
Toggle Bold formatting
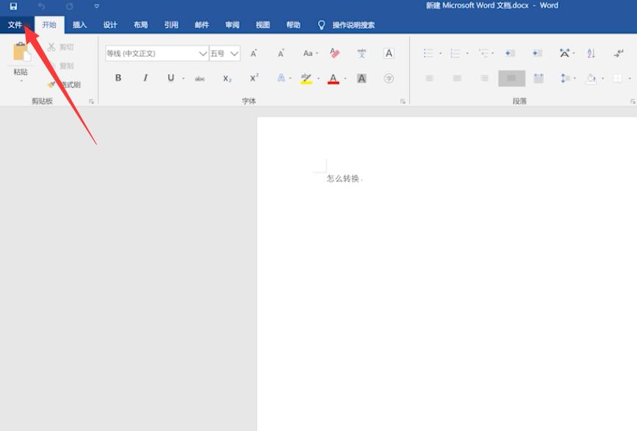coord(118,78)
